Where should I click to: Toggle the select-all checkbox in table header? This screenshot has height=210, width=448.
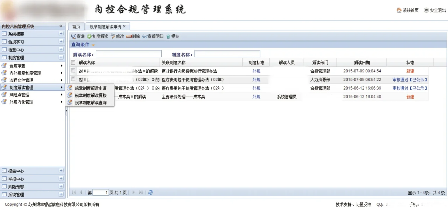73,62
